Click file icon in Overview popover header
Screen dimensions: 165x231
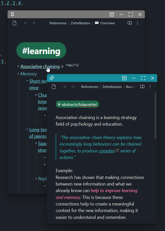click(15, 23)
